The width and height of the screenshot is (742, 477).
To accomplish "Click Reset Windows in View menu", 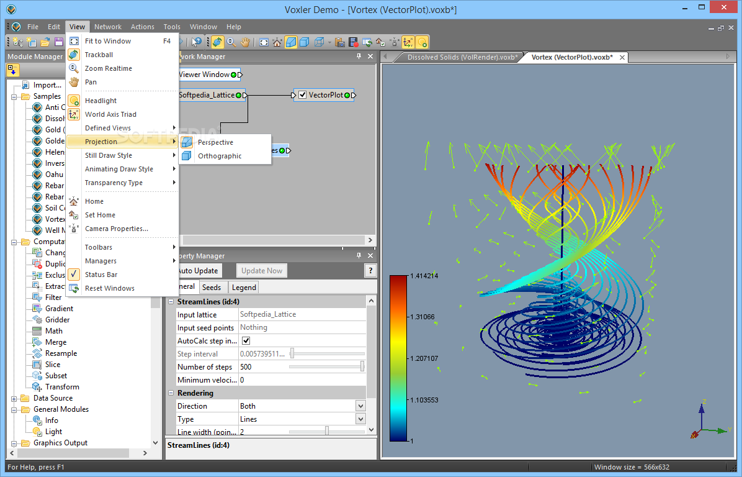I will coord(123,288).
